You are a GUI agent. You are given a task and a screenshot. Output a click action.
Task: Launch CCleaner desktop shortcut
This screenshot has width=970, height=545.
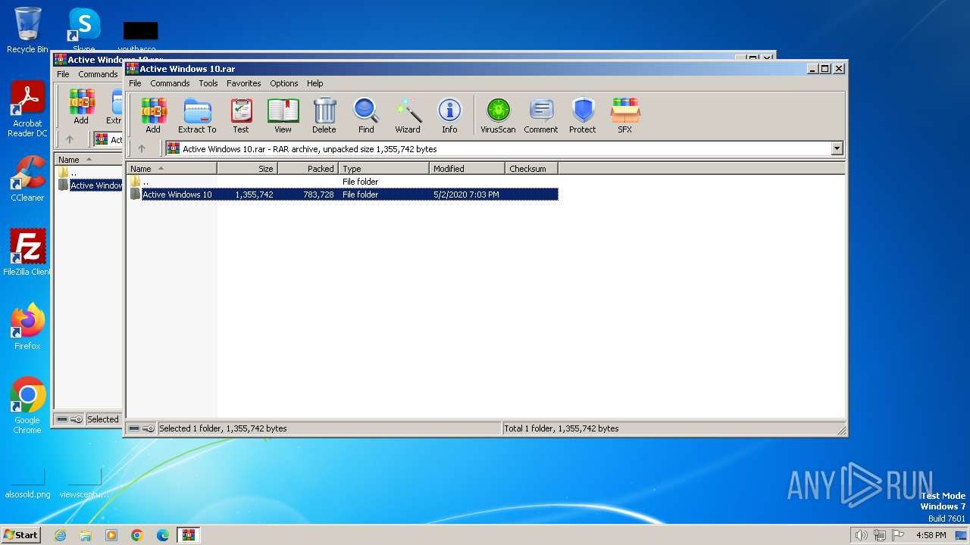[x=27, y=179]
